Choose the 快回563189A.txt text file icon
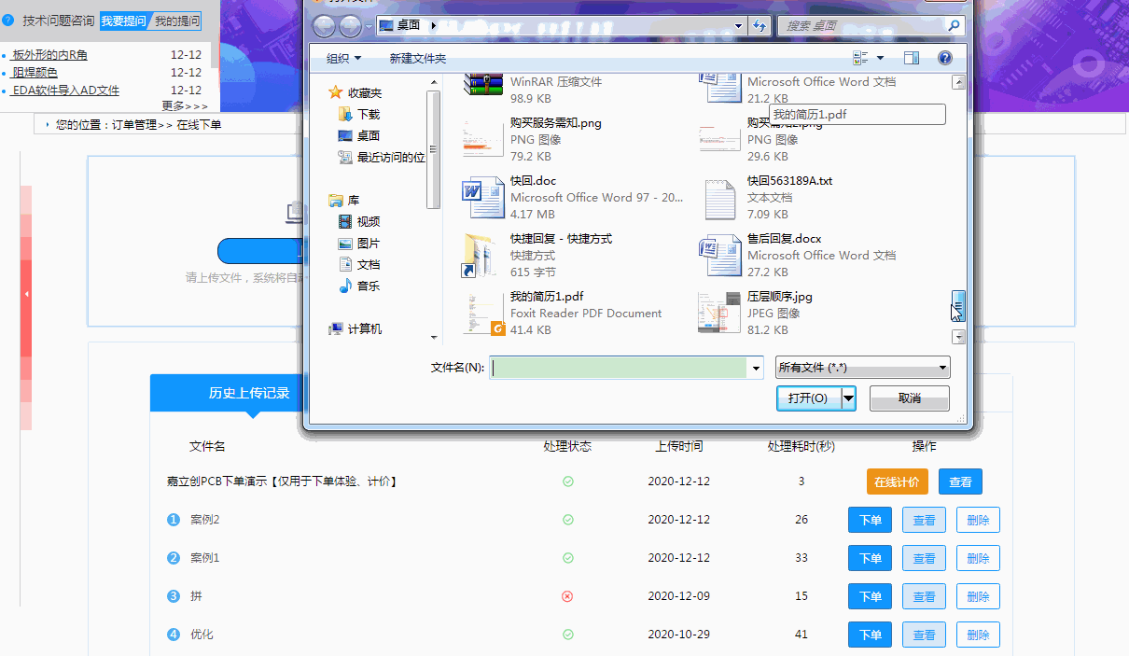This screenshot has width=1129, height=656. coord(719,197)
